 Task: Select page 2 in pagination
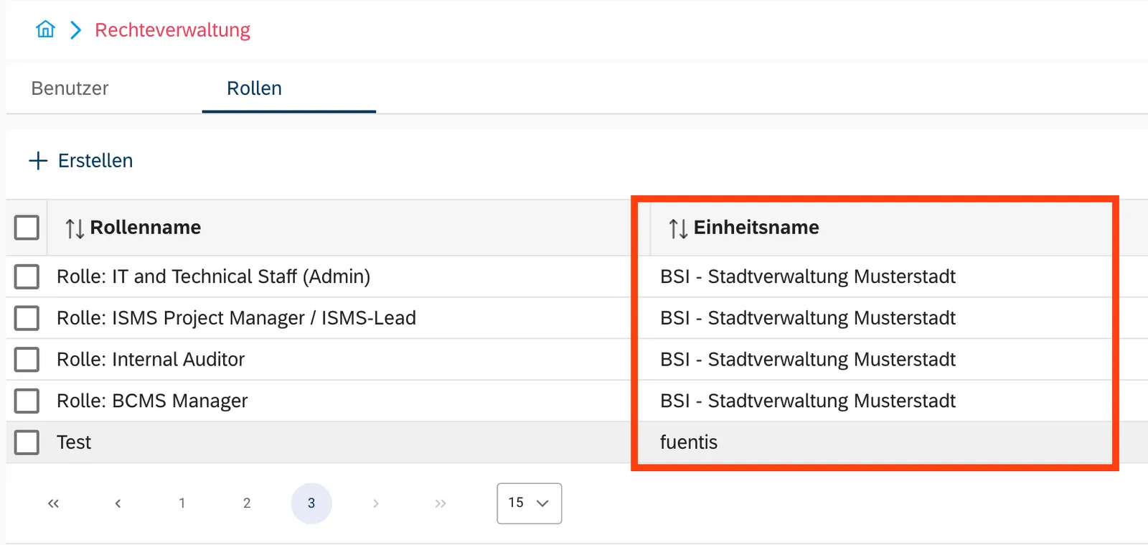pos(247,503)
